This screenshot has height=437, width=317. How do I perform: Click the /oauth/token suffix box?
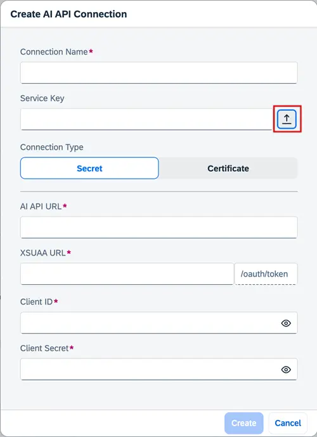click(266, 274)
